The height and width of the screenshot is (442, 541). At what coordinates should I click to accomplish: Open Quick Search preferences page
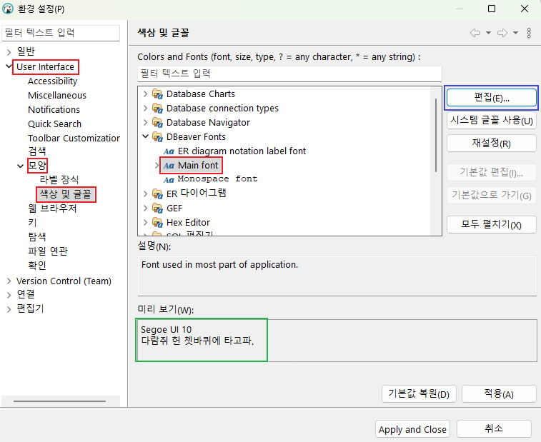(54, 124)
